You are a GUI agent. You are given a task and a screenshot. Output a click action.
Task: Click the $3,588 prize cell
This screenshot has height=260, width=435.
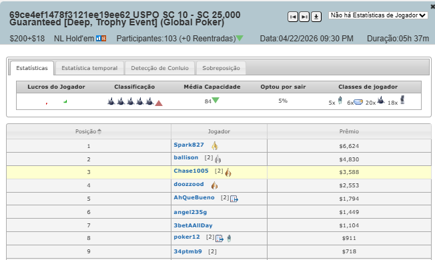349,172
